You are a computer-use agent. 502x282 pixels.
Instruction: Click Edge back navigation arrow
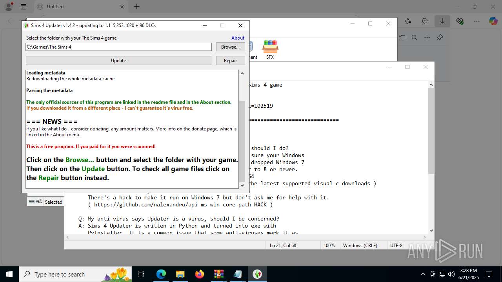click(11, 21)
